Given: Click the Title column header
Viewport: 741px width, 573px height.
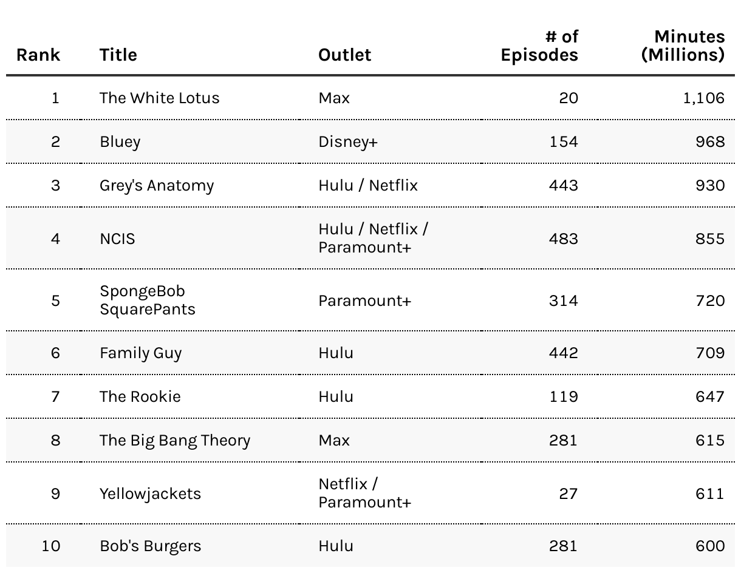Looking at the screenshot, I should coord(118,55).
